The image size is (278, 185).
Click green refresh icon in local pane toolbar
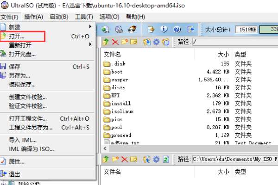pyautogui.click(x=166, y=159)
